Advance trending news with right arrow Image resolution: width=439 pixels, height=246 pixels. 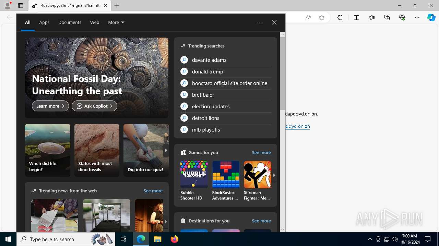[x=166, y=221]
